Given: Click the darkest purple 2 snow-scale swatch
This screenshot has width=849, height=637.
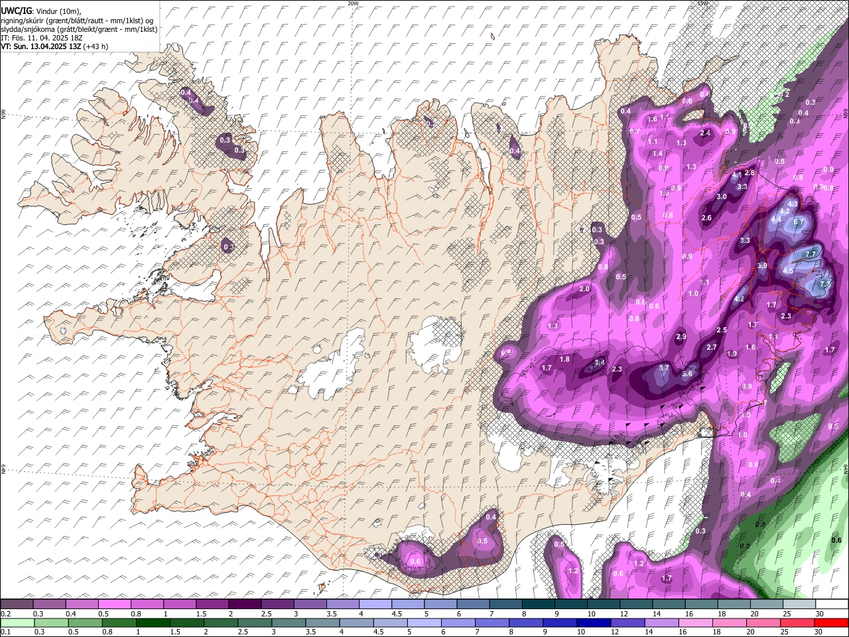Looking at the screenshot, I should [x=245, y=604].
